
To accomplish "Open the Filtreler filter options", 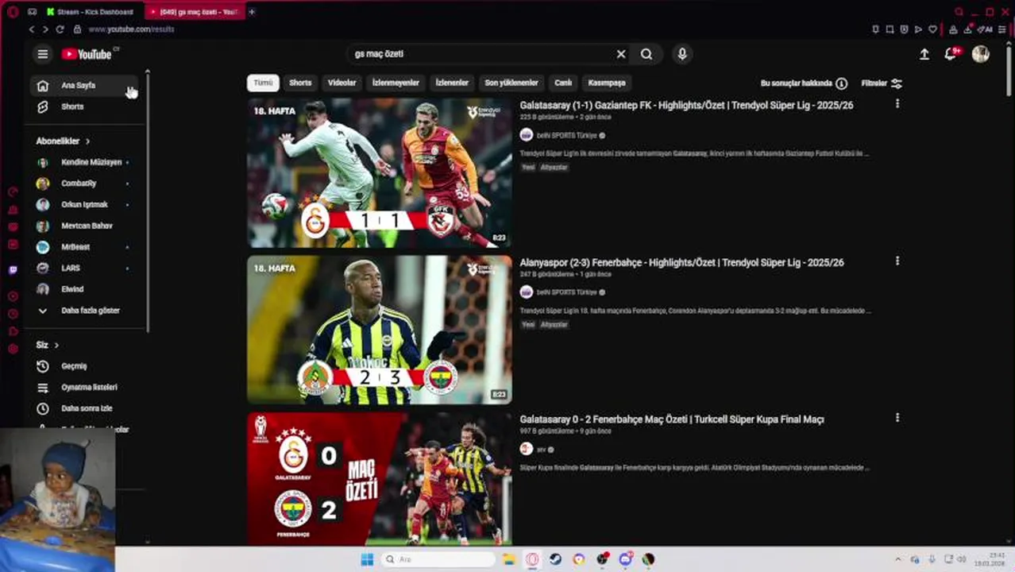I will (x=882, y=83).
